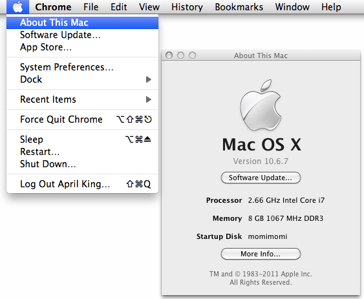Click processor value 2.66 GHz Intel Core i7

(286, 200)
